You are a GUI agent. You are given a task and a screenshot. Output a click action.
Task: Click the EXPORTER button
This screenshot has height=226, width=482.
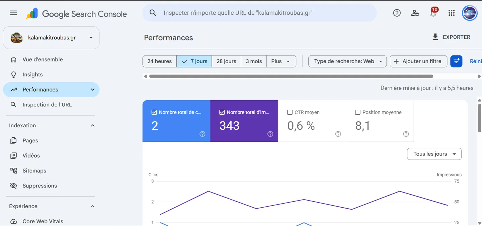coord(451,37)
